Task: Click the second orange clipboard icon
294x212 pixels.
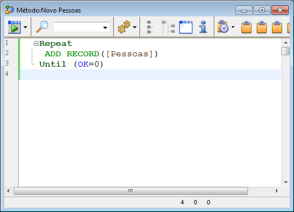Action: point(262,27)
